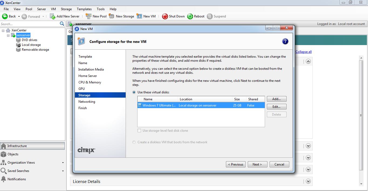Click the Next > button
This screenshot has width=368, height=191.
(x=257, y=164)
